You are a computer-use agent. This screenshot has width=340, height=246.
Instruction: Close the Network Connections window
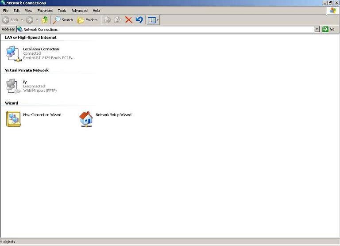336,3
